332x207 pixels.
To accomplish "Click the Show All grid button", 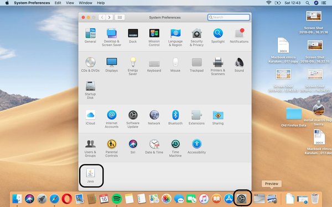I will pyautogui.click(x=120, y=17).
